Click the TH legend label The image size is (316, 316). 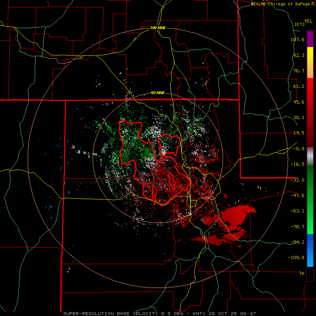pyautogui.click(x=302, y=274)
